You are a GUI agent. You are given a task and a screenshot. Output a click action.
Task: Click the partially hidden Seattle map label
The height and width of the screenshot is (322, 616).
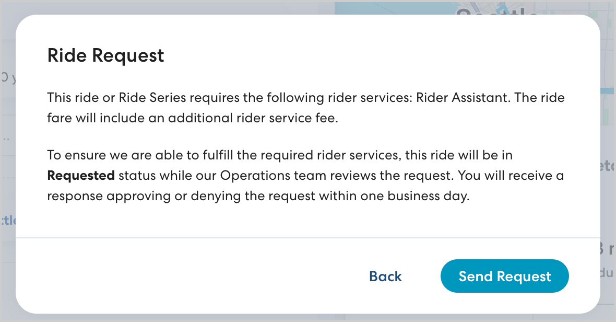pyautogui.click(x=496, y=11)
